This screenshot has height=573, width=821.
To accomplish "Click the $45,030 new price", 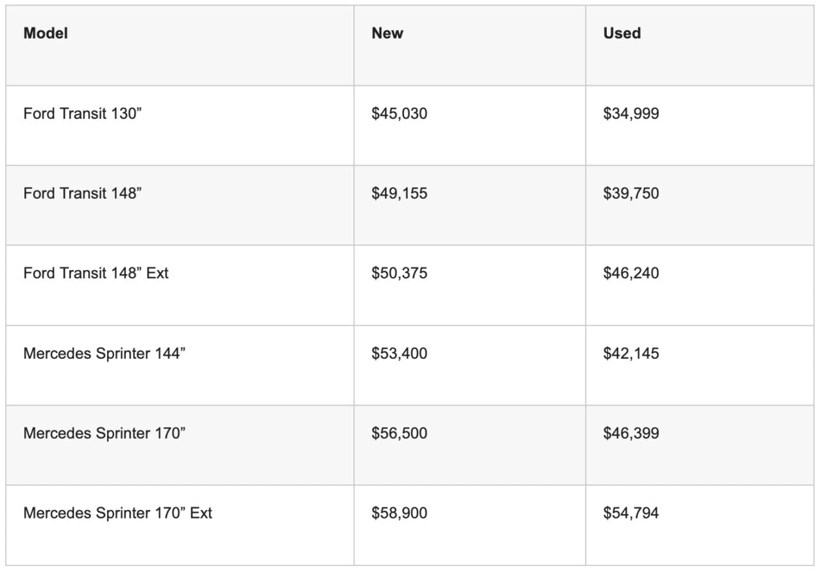I will (x=399, y=114).
